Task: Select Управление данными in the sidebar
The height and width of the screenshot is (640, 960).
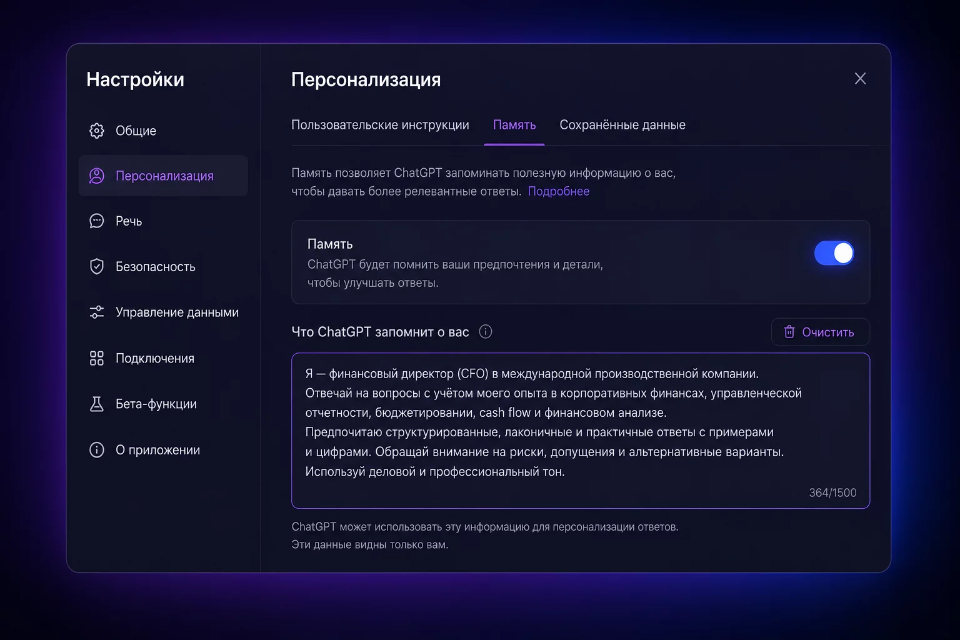Action: [x=163, y=312]
